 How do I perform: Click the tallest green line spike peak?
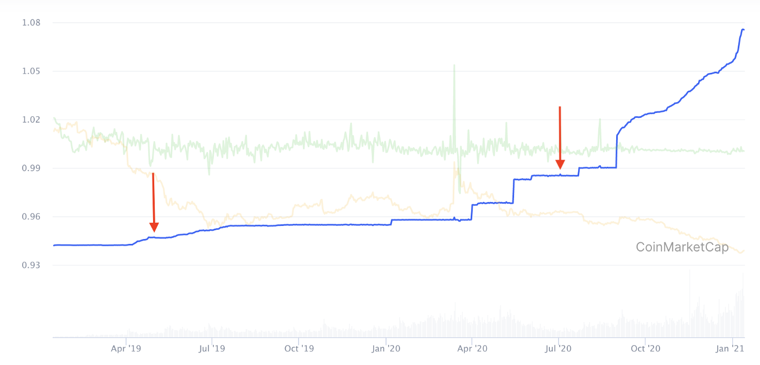click(x=454, y=65)
